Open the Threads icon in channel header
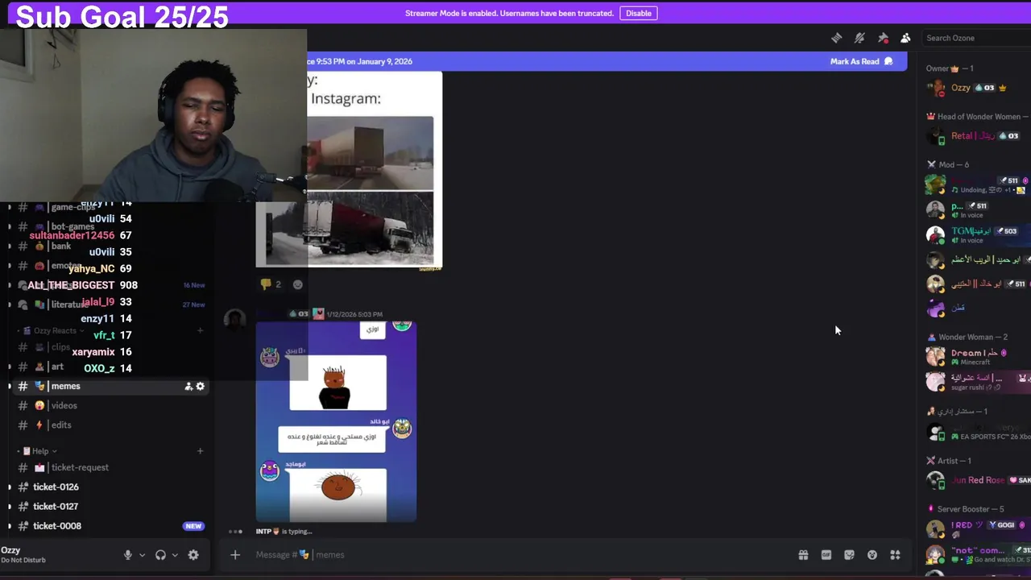The height and width of the screenshot is (580, 1031). coord(836,38)
